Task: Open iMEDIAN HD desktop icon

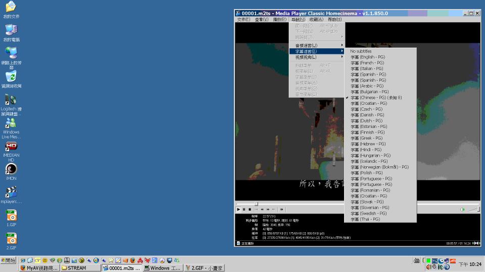Action: tap(11, 147)
